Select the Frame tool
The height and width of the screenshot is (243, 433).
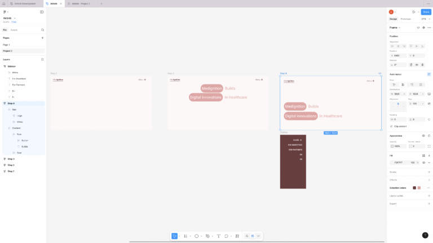[185, 236]
